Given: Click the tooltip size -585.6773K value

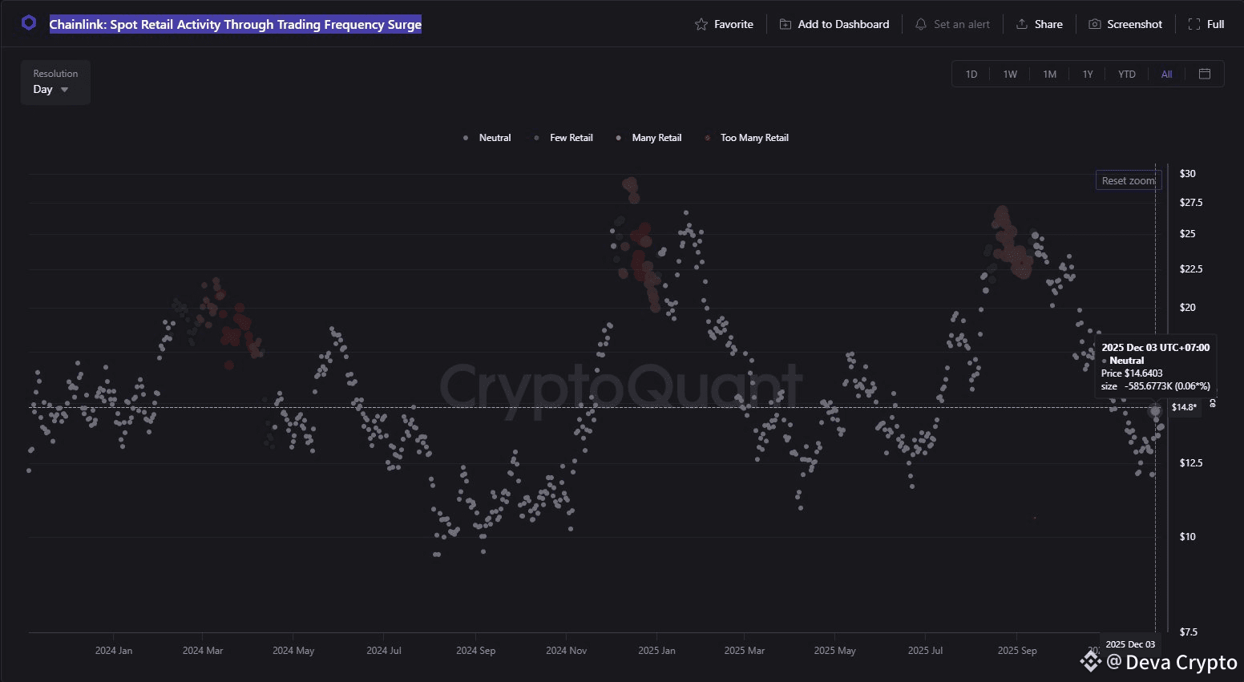Looking at the screenshot, I should 1148,386.
